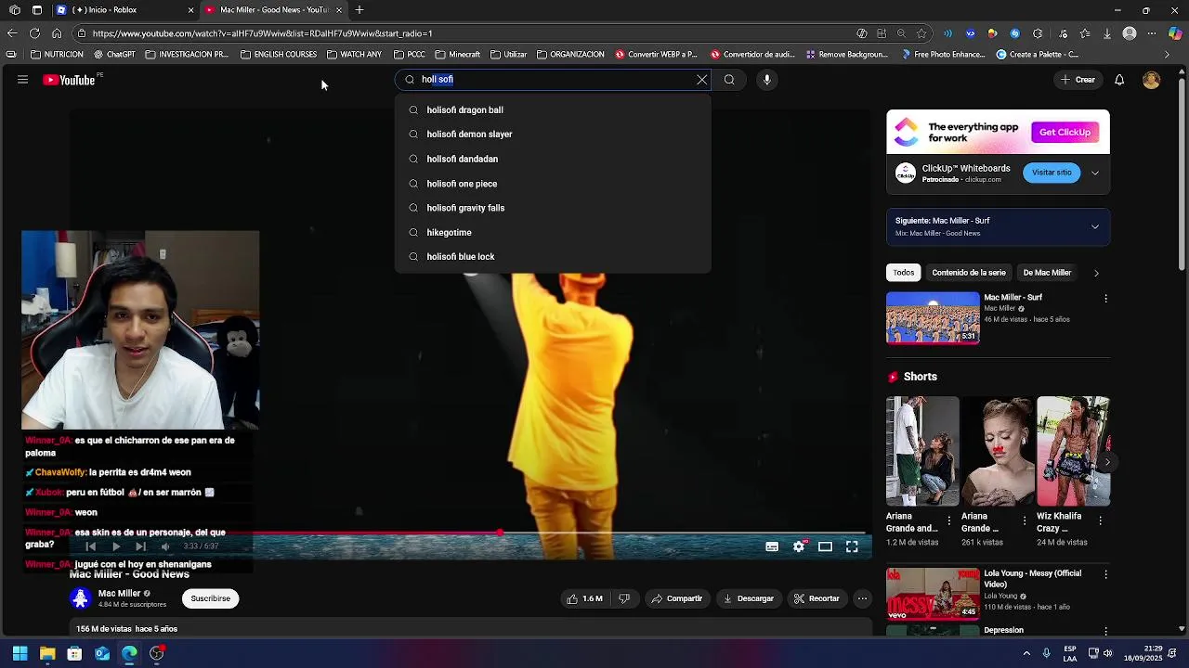Click the Recortar clip button
The height and width of the screenshot is (668, 1189).
[817, 598]
